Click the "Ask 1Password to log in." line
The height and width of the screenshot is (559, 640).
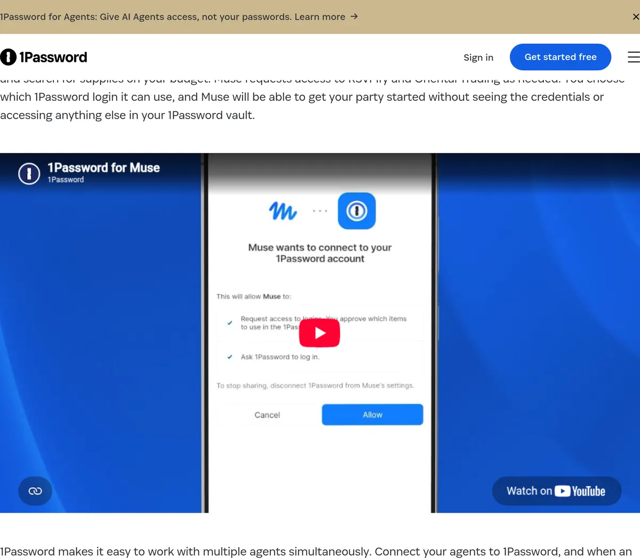click(280, 357)
